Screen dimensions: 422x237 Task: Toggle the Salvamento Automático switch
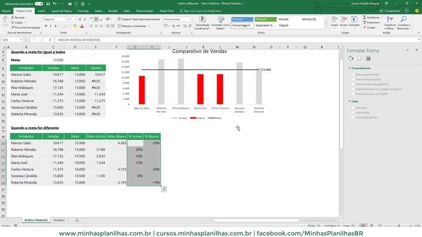[x=39, y=4]
